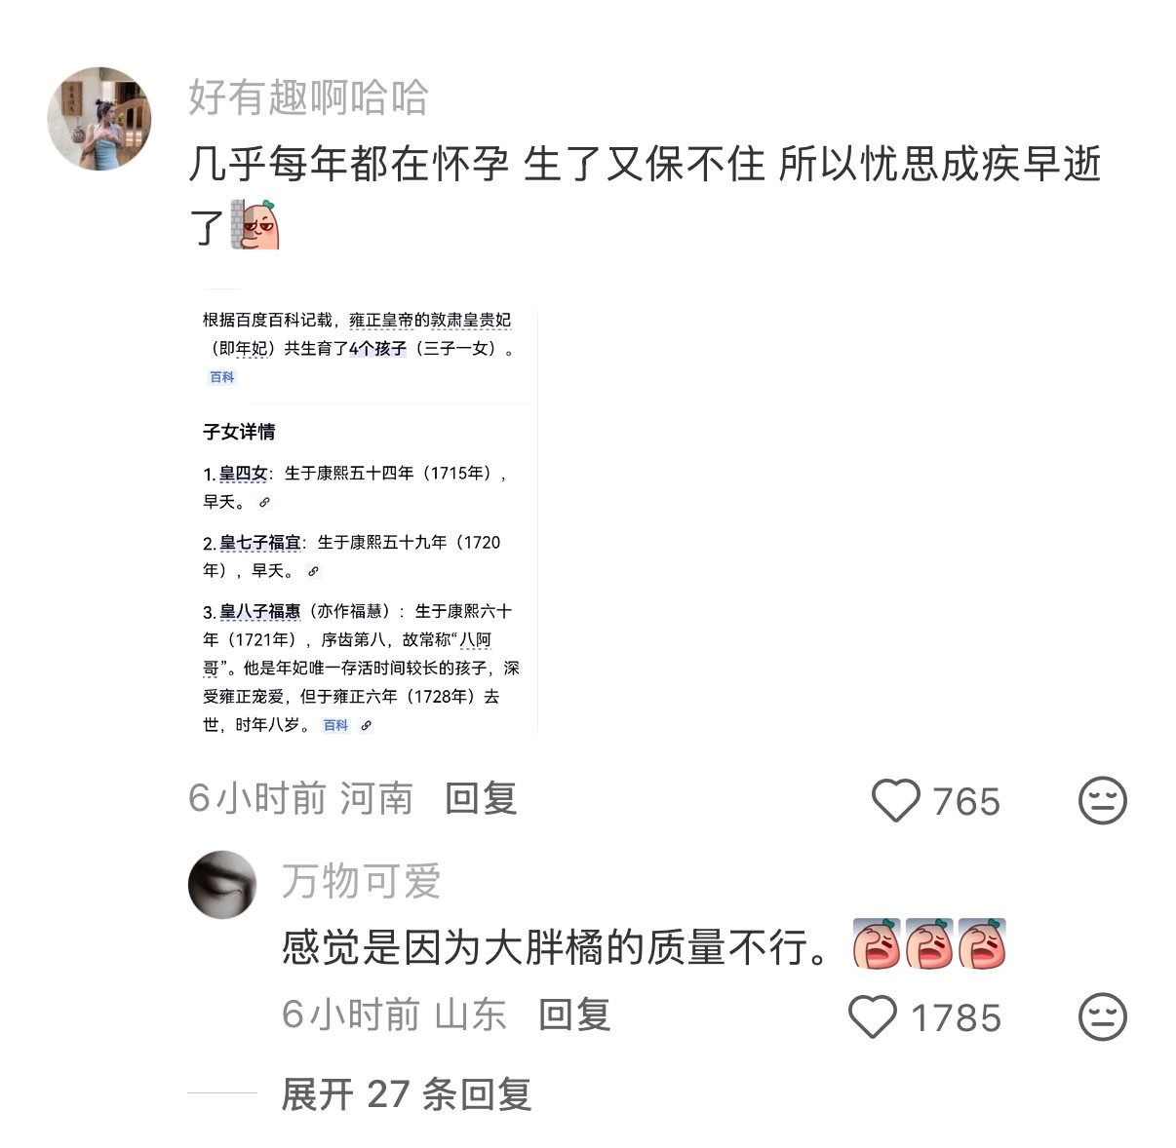This screenshot has width=1176, height=1148.
Task: Open username 好有趣啊哈哈 profile
Action: click(308, 97)
